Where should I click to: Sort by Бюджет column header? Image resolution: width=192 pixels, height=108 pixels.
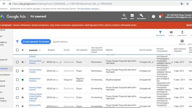pos(51,50)
